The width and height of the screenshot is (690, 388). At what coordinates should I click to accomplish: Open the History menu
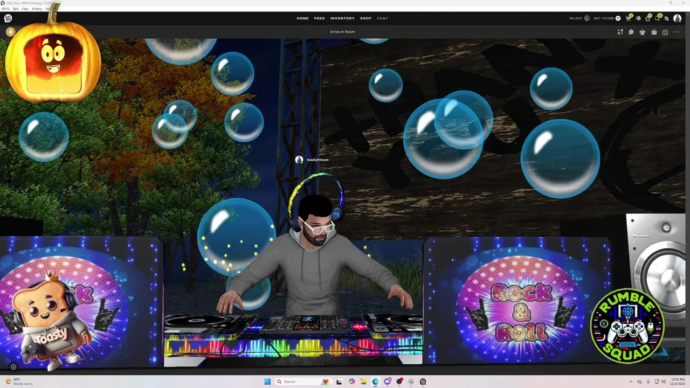37,9
